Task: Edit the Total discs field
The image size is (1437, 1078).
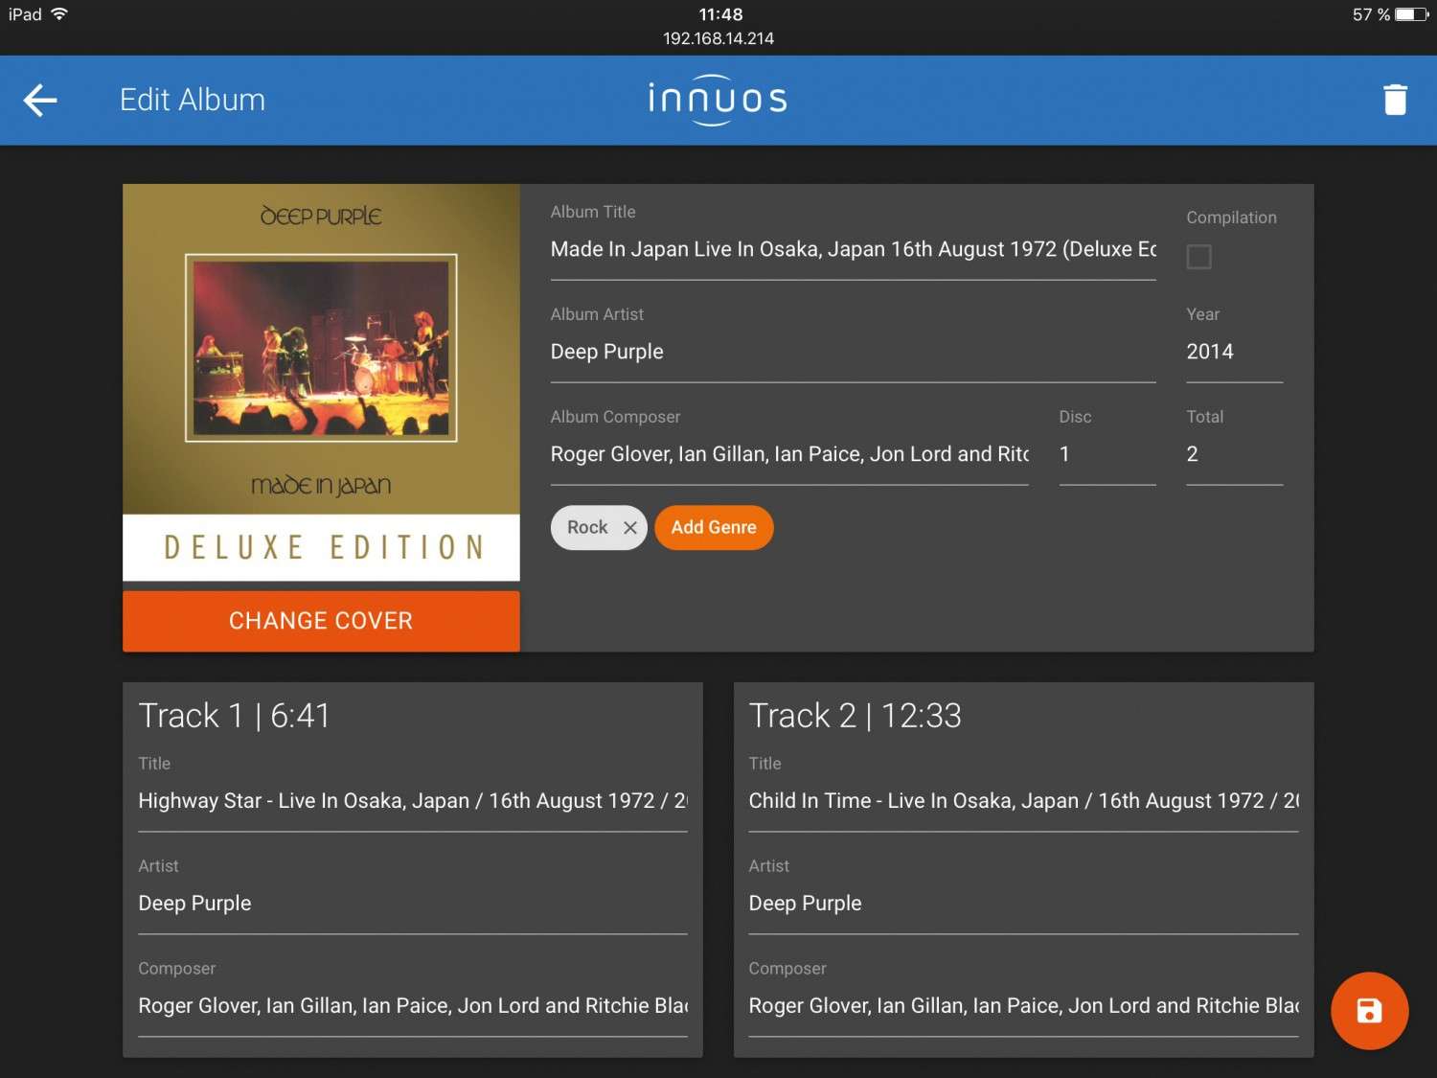Action: (x=1234, y=455)
